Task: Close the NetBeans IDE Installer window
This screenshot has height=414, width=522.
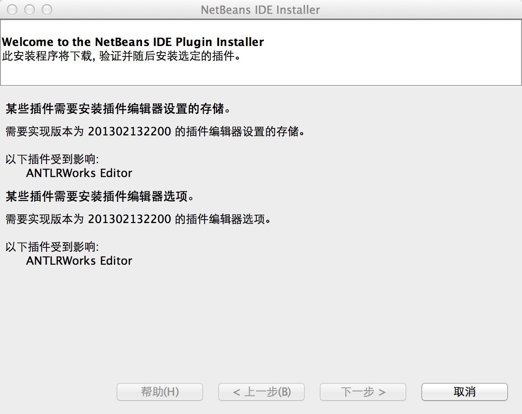Action: click(x=12, y=10)
